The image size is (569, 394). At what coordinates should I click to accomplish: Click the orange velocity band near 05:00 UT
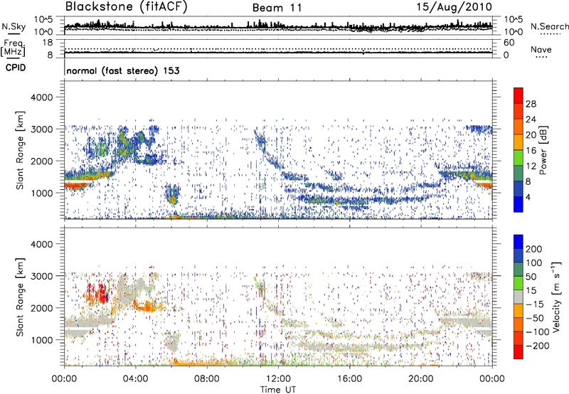[148, 307]
